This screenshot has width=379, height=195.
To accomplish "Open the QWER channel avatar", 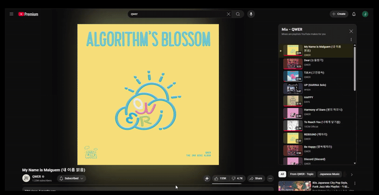I will point(26,178).
